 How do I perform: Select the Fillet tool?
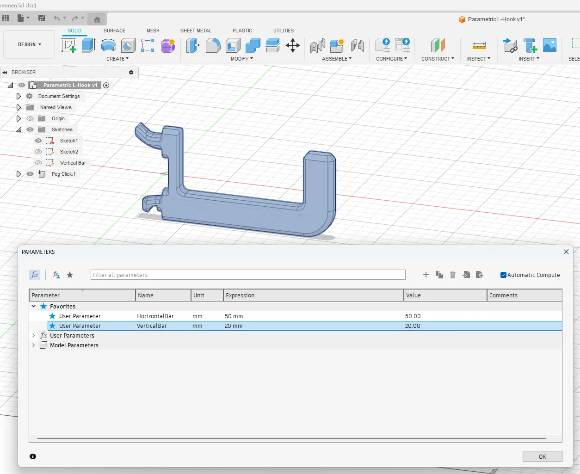click(213, 45)
